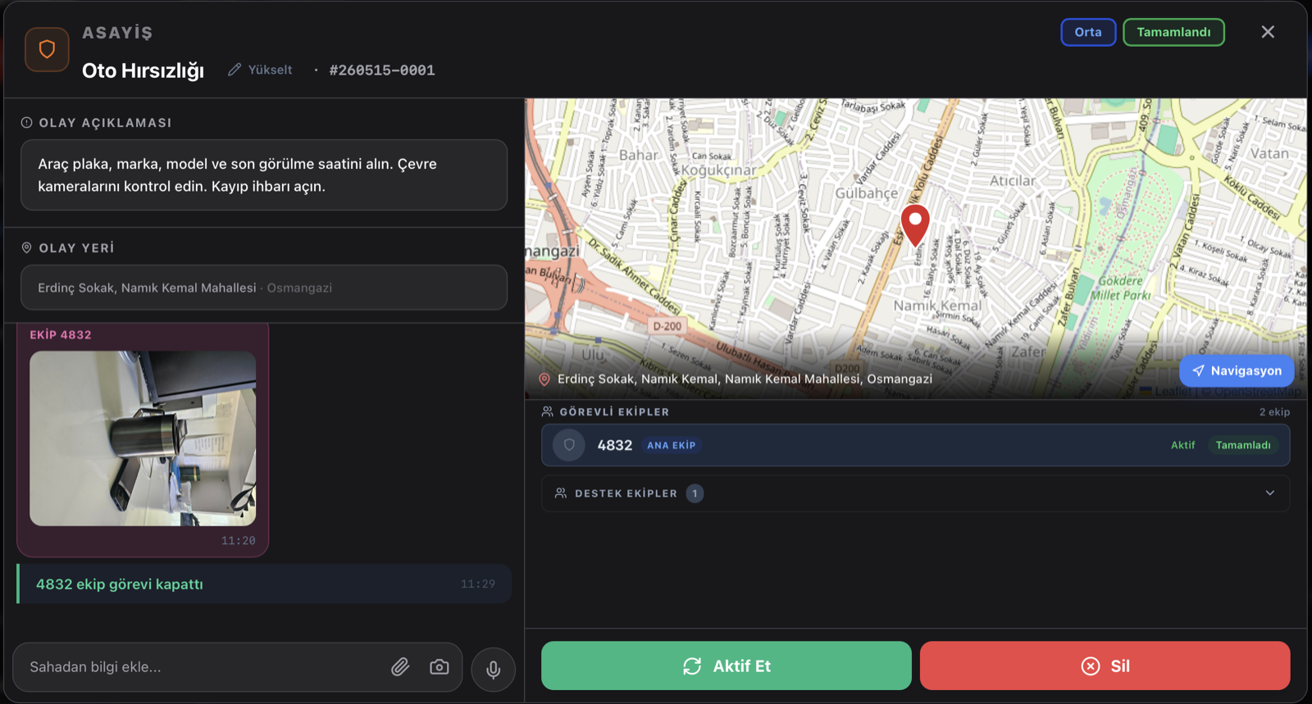Image resolution: width=1312 pixels, height=704 pixels.
Task: Click the incident number #260515-0001
Action: pos(382,70)
